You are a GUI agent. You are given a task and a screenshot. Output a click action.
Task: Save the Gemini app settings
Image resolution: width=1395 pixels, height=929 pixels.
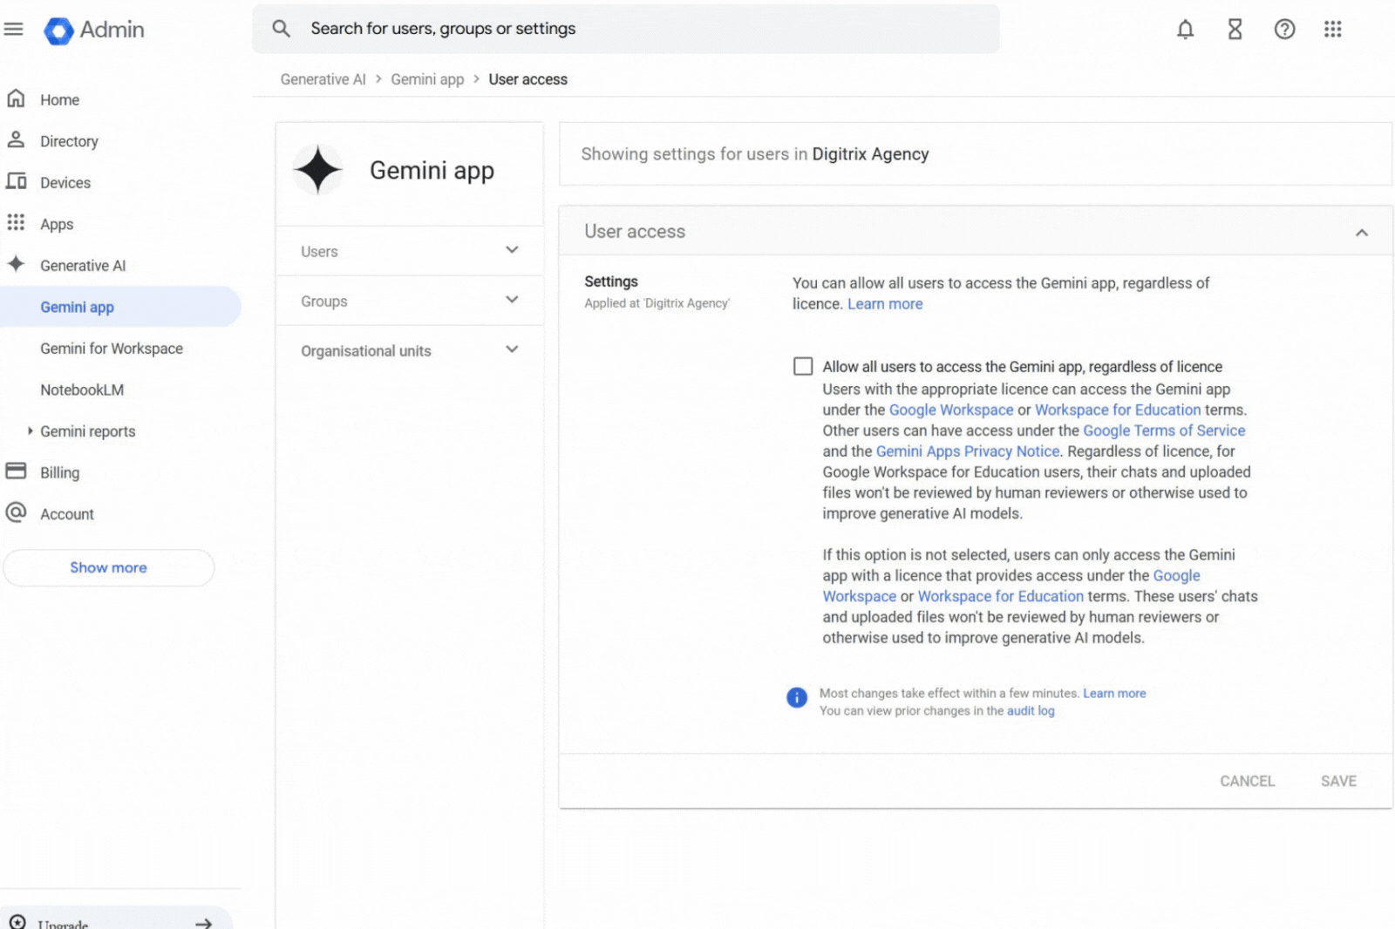coord(1338,781)
